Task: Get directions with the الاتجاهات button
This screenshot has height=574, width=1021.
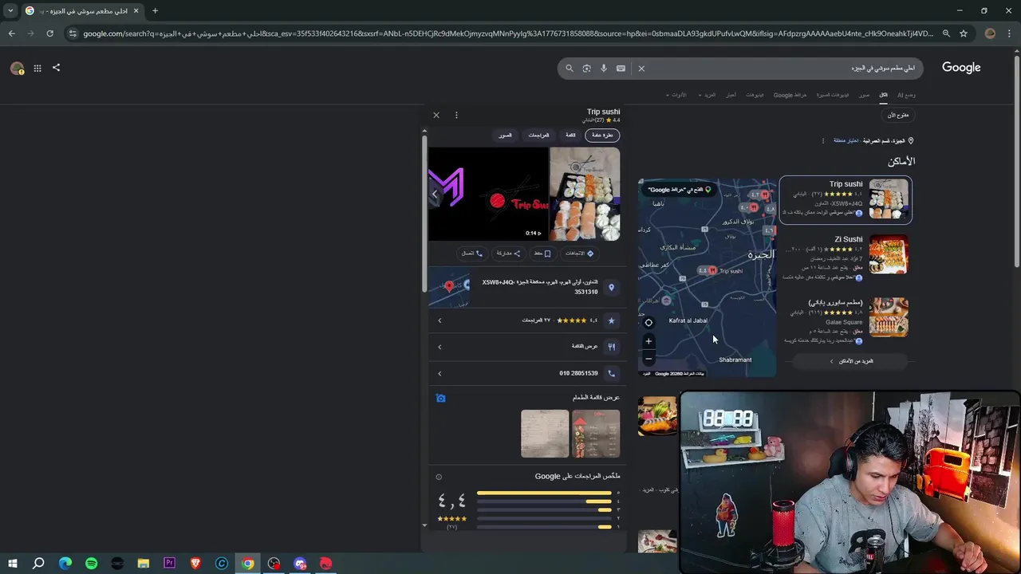Action: click(580, 254)
